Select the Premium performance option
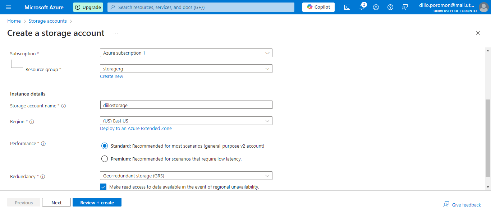Screen dimensions: 491x218 pos(104,158)
